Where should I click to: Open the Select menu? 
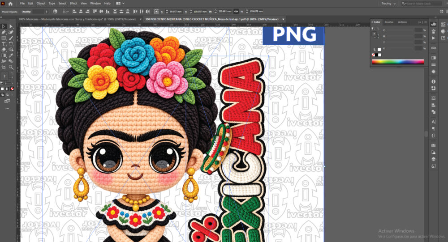pyautogui.click(x=62, y=4)
